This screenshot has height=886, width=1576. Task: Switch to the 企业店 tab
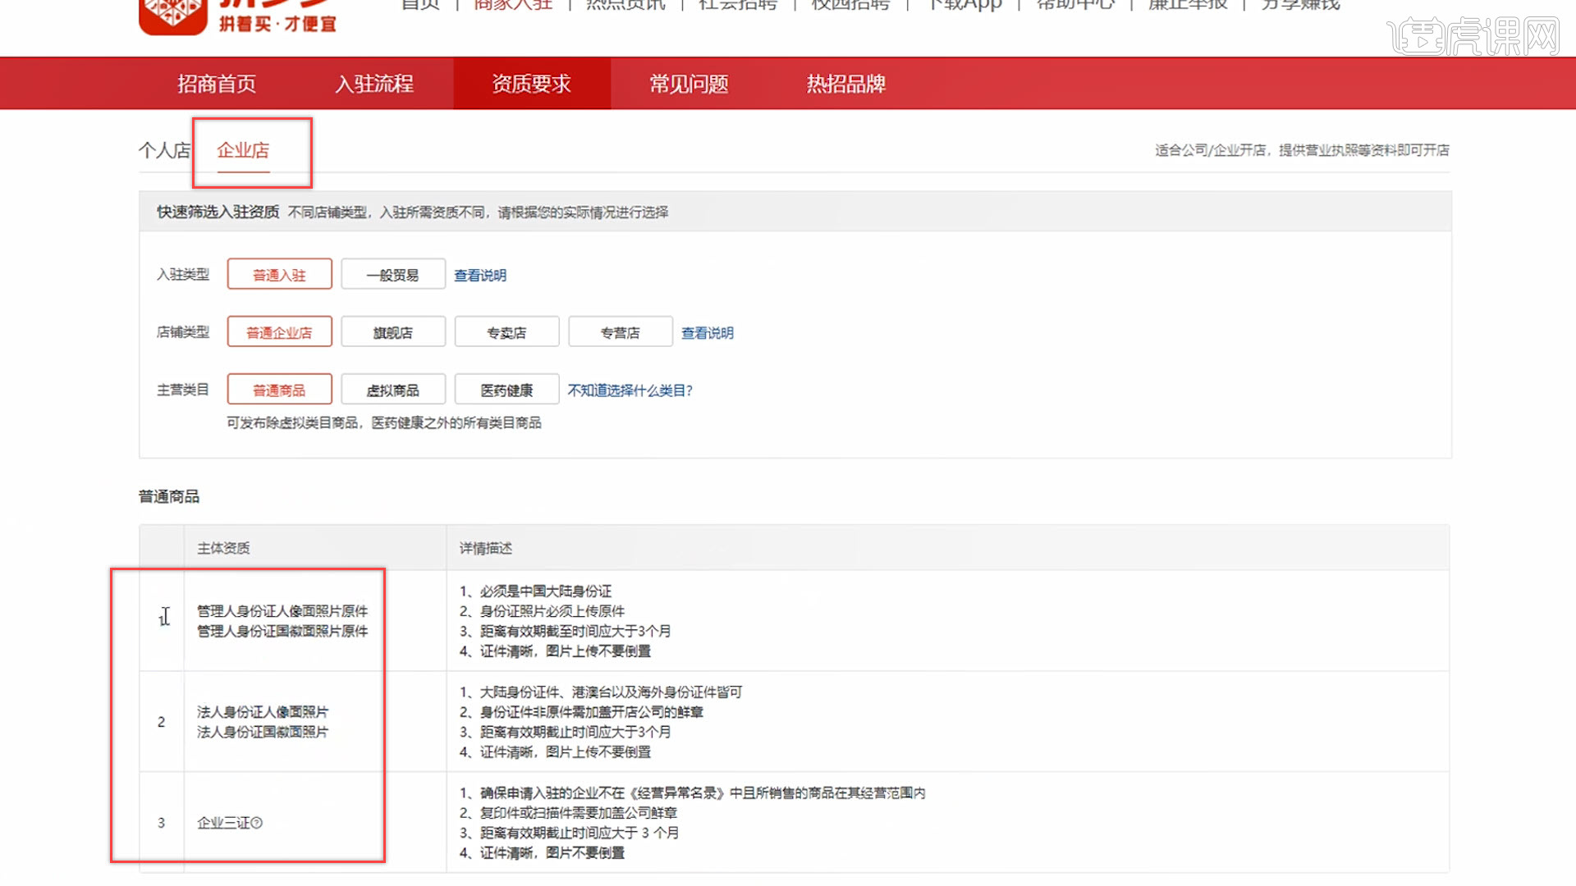[243, 150]
